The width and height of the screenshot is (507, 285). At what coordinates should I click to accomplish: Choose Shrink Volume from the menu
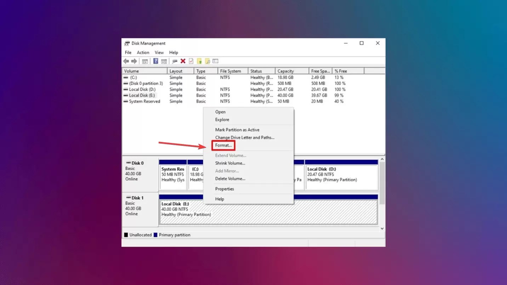230,163
